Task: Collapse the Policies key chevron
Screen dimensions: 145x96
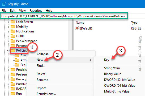Action: pos(8,51)
